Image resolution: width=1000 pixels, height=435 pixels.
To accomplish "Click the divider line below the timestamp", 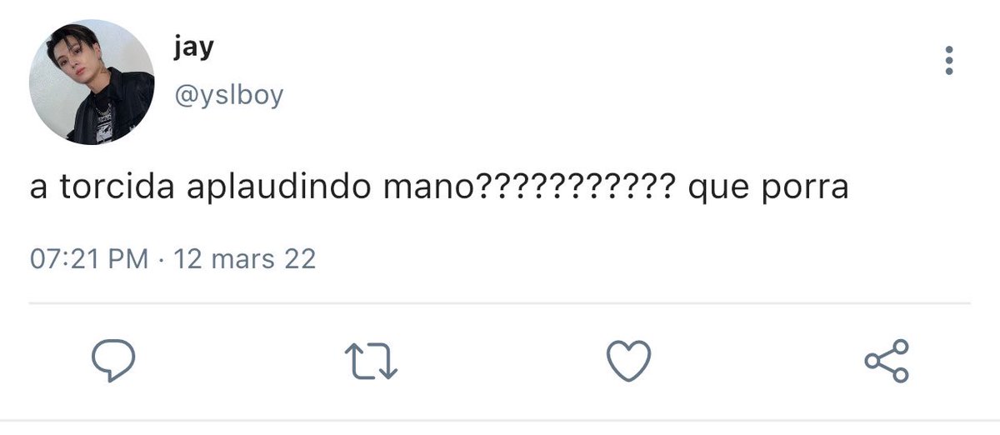I will click(500, 302).
